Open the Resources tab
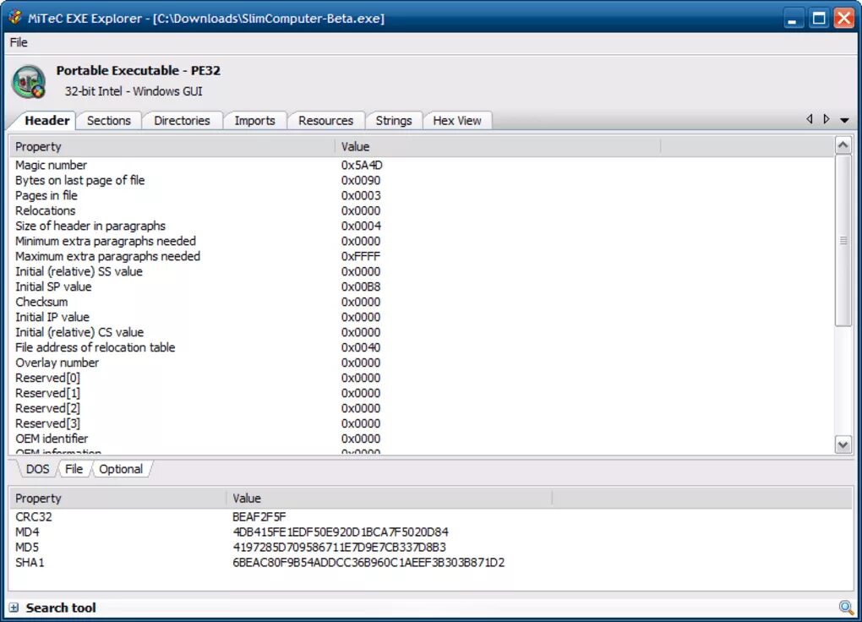 click(326, 121)
